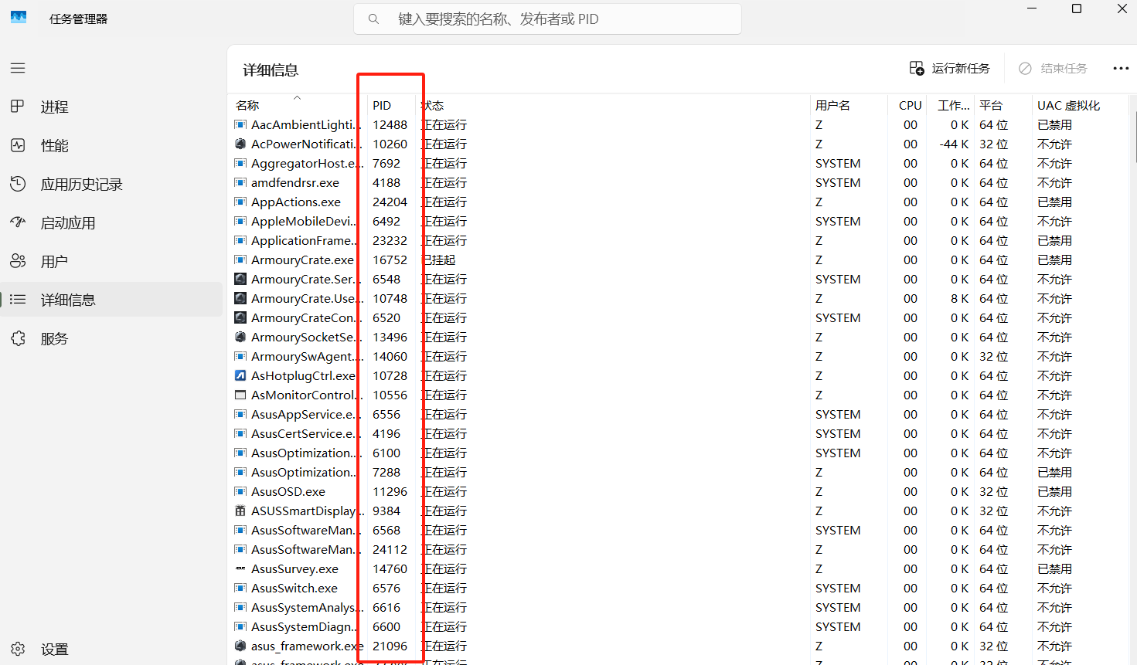Image resolution: width=1137 pixels, height=665 pixels.
Task: Click the AsusSurvey.exe process icon
Action: (x=240, y=568)
